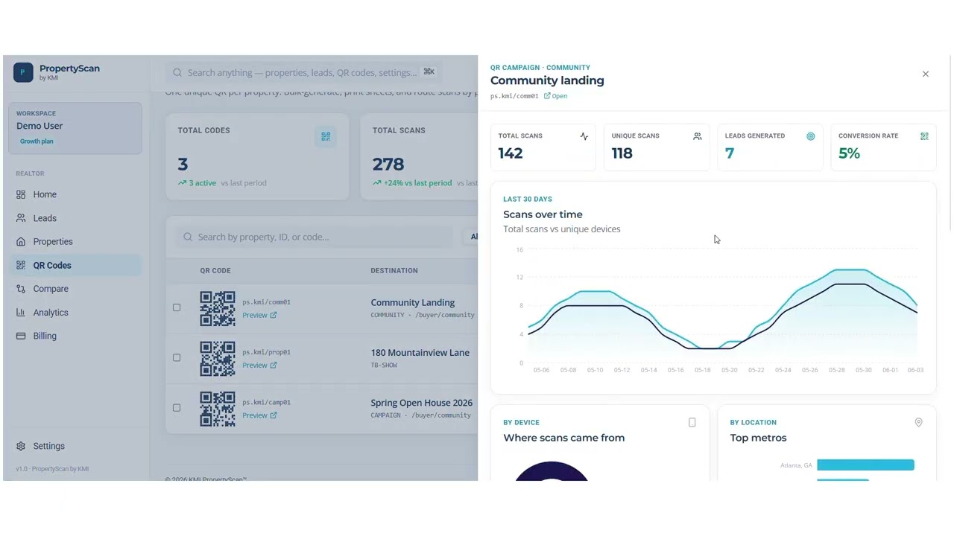Image resolution: width=954 pixels, height=536 pixels.
Task: Click the Spring Open House 2026 destination
Action: coord(421,403)
